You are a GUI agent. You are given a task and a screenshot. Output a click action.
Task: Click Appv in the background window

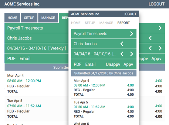click(156, 59)
